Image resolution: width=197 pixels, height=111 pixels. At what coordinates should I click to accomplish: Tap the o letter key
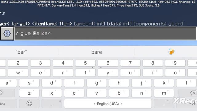[x=175, y=73]
